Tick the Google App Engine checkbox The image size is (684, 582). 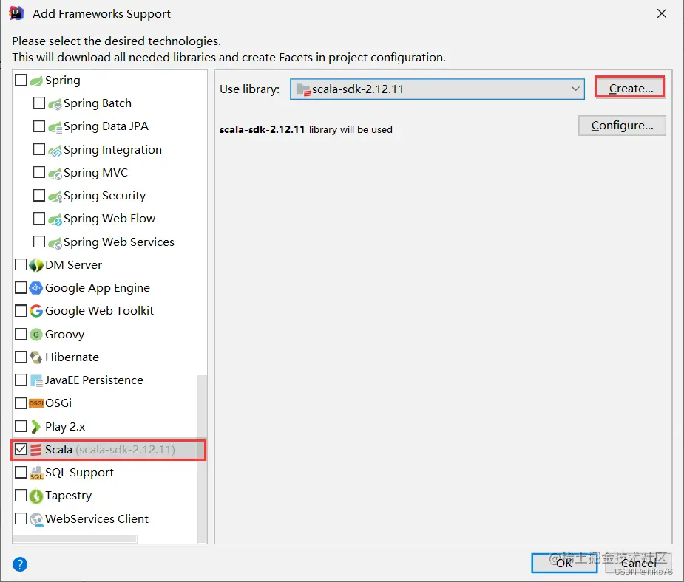(x=21, y=287)
